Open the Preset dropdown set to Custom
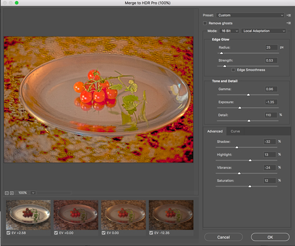The image size is (295, 246). [250, 15]
